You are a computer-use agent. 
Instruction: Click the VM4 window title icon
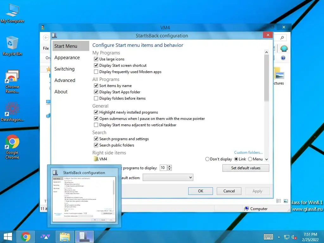43,27
